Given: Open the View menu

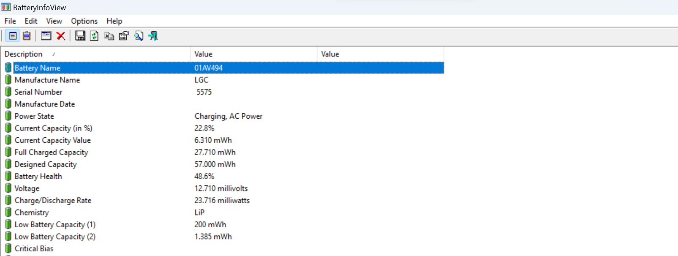Looking at the screenshot, I should coord(54,21).
